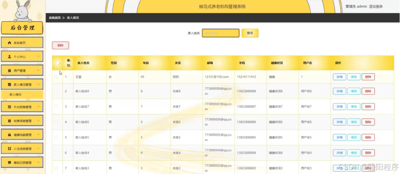Click the rabbit mascot logo
The image size is (400, 174).
[x=23, y=11]
